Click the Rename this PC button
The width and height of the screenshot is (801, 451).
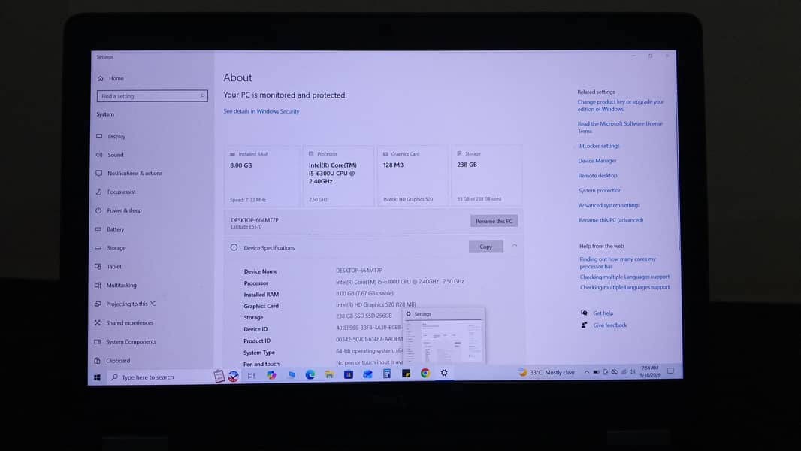pos(494,221)
